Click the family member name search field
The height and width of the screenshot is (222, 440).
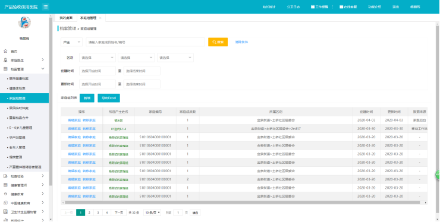click(145, 42)
